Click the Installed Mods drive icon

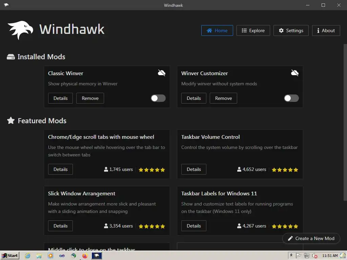coord(11,57)
